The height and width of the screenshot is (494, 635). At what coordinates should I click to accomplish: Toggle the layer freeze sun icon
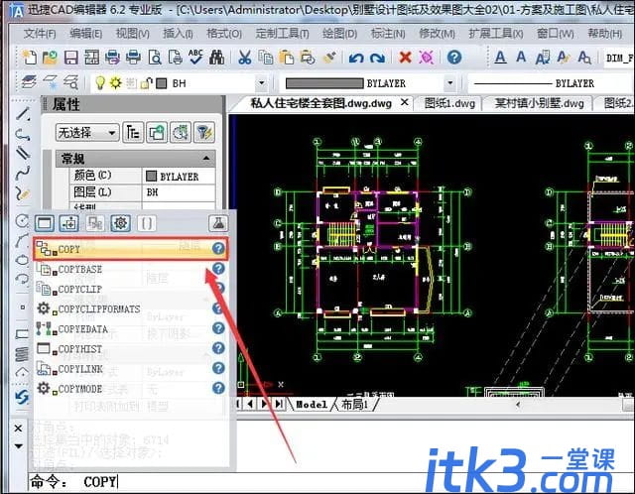click(116, 83)
